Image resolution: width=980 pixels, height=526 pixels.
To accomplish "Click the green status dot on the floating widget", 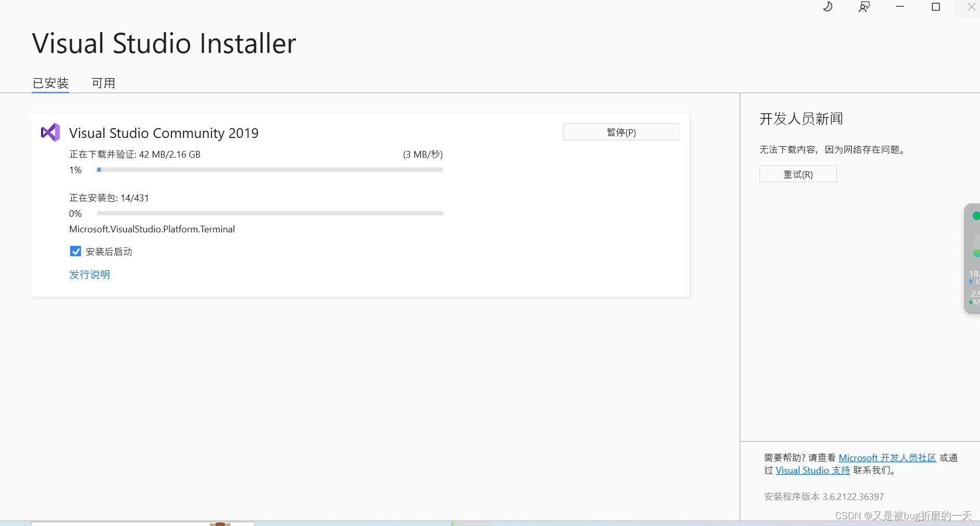I will point(975,216).
